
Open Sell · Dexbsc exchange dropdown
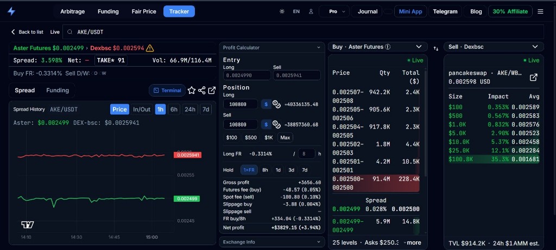coord(494,47)
